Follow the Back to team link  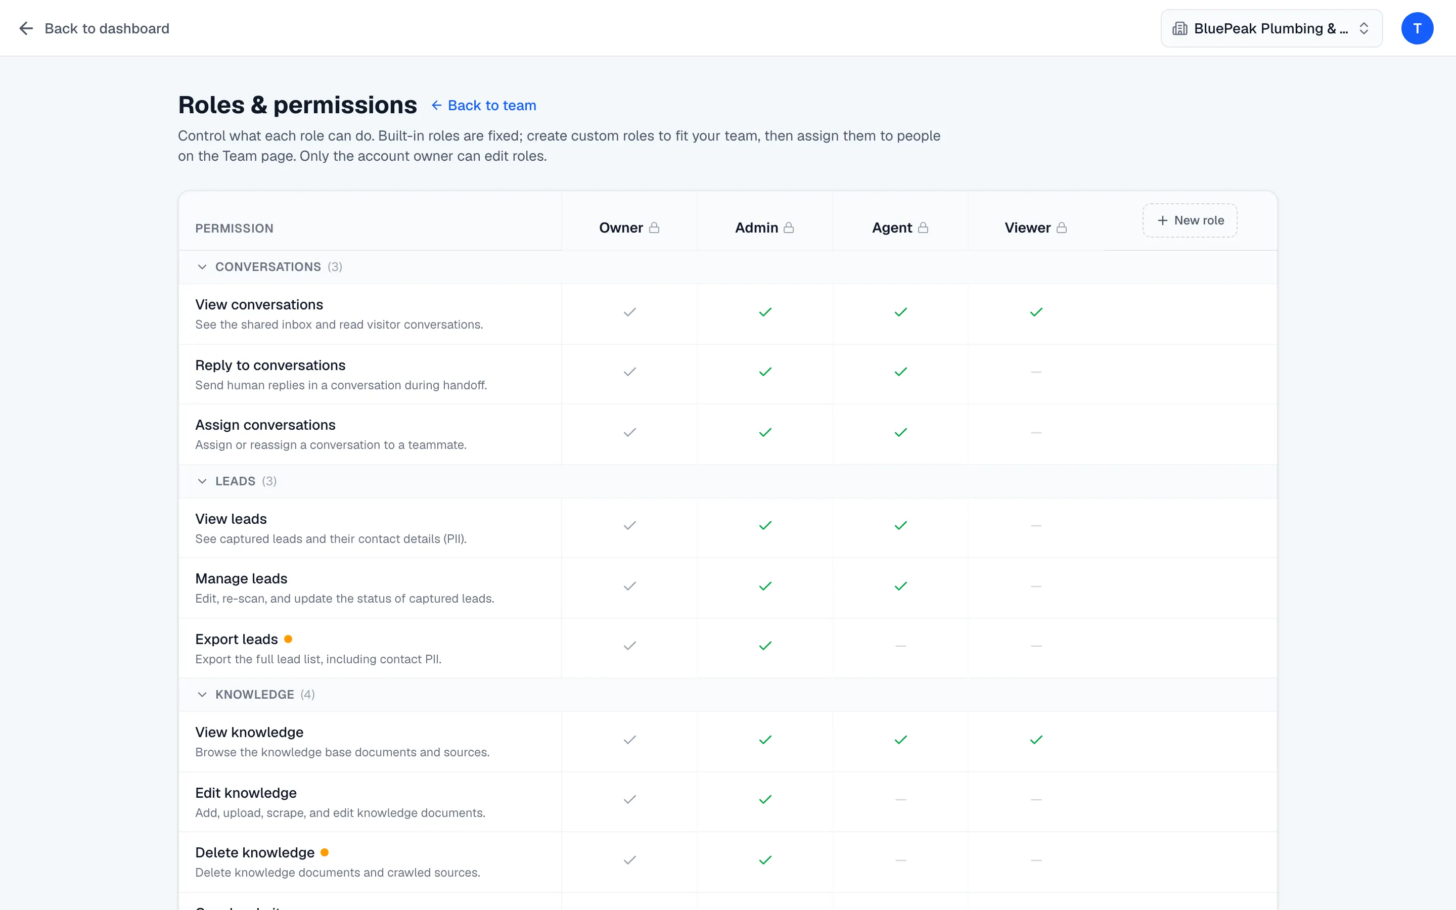[x=484, y=105]
